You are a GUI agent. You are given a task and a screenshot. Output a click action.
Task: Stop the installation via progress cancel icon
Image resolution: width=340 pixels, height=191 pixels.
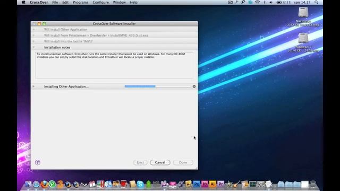click(x=194, y=86)
